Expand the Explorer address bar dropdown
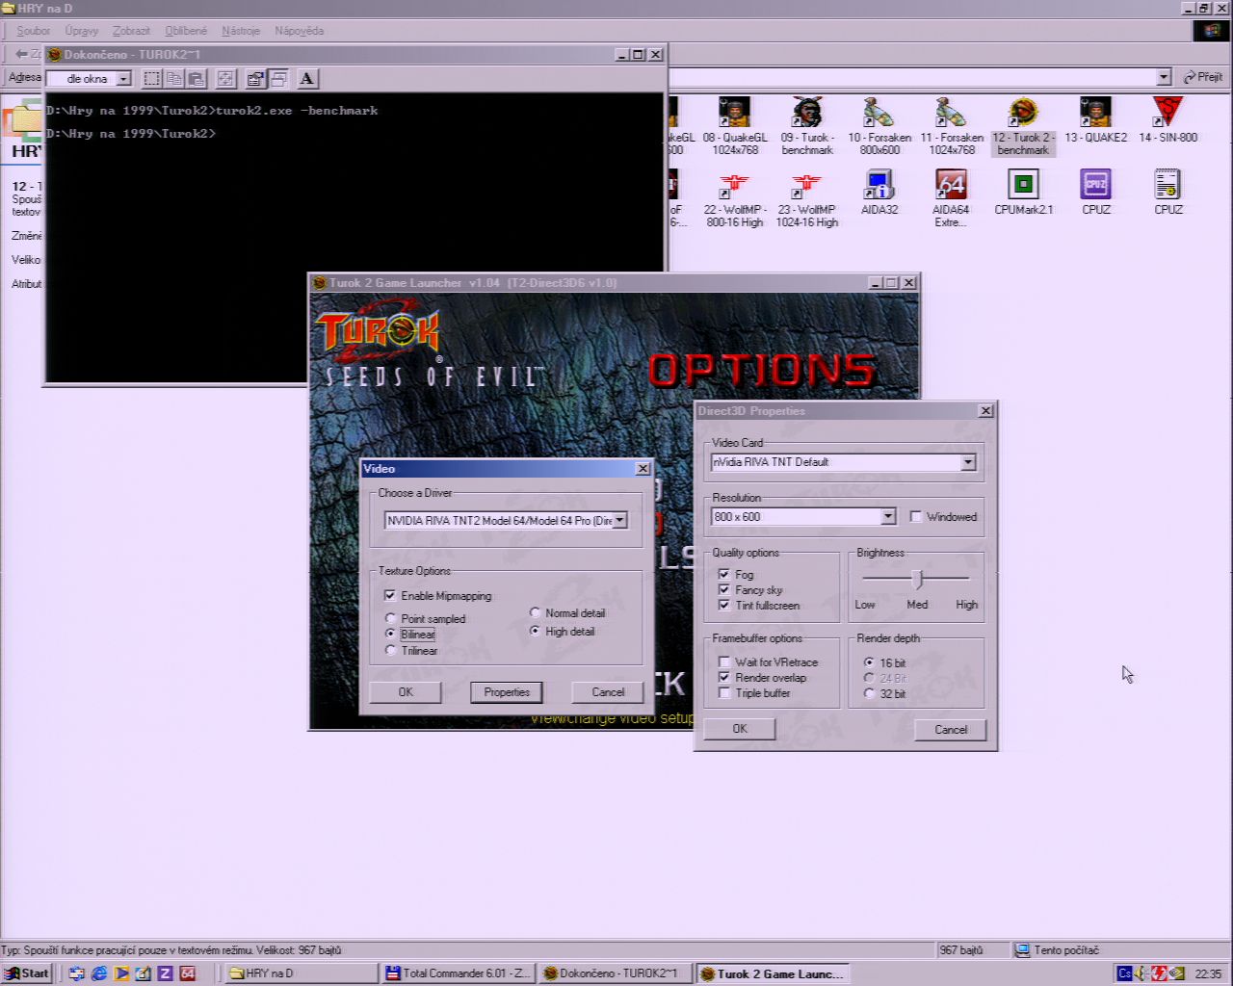Image resolution: width=1233 pixels, height=986 pixels. click(x=1164, y=77)
